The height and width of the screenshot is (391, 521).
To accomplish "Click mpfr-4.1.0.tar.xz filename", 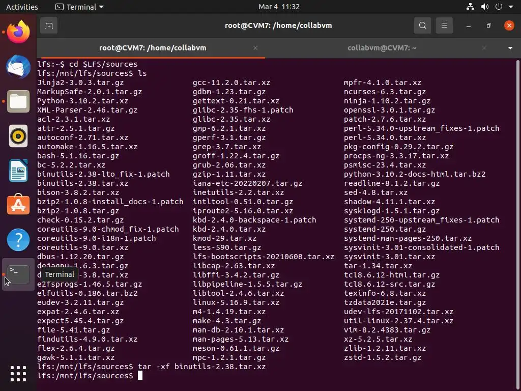I will click(x=383, y=82).
